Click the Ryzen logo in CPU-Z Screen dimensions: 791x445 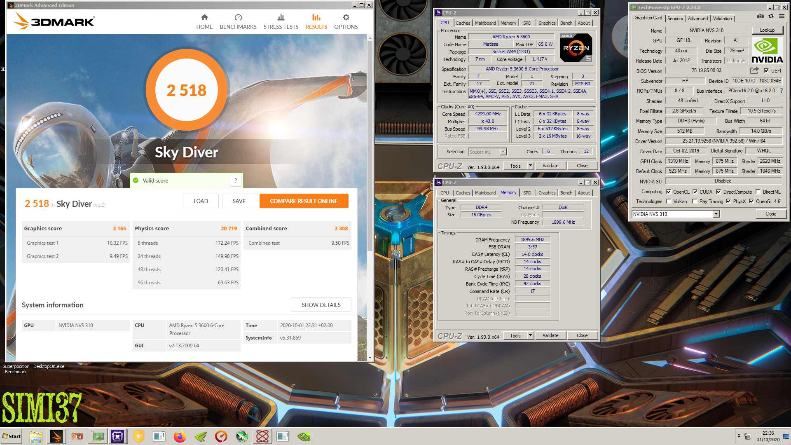[x=576, y=48]
